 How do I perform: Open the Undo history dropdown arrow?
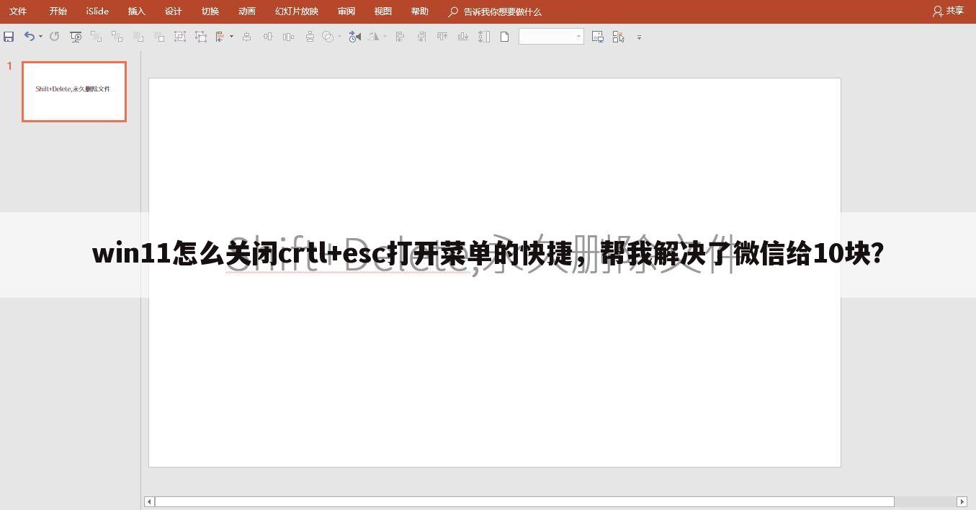click(40, 36)
